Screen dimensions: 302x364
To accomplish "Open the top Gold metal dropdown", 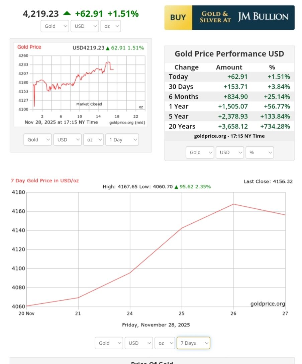I will [x=55, y=26].
